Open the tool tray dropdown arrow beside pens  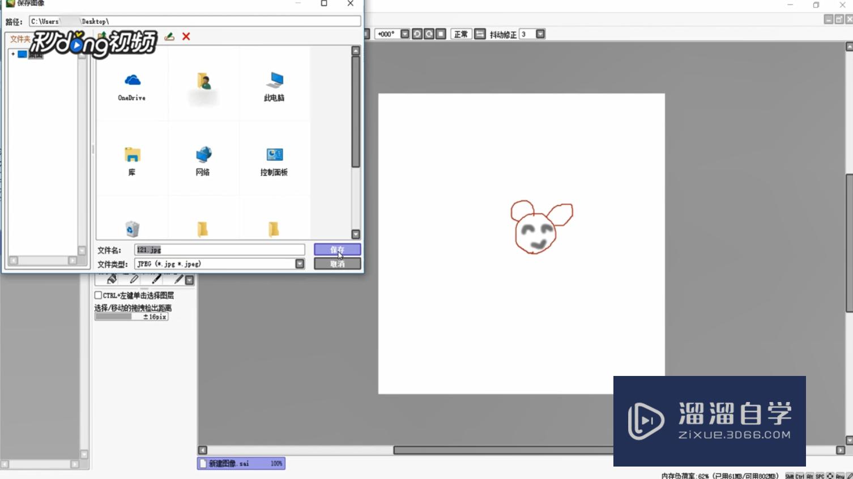click(190, 280)
